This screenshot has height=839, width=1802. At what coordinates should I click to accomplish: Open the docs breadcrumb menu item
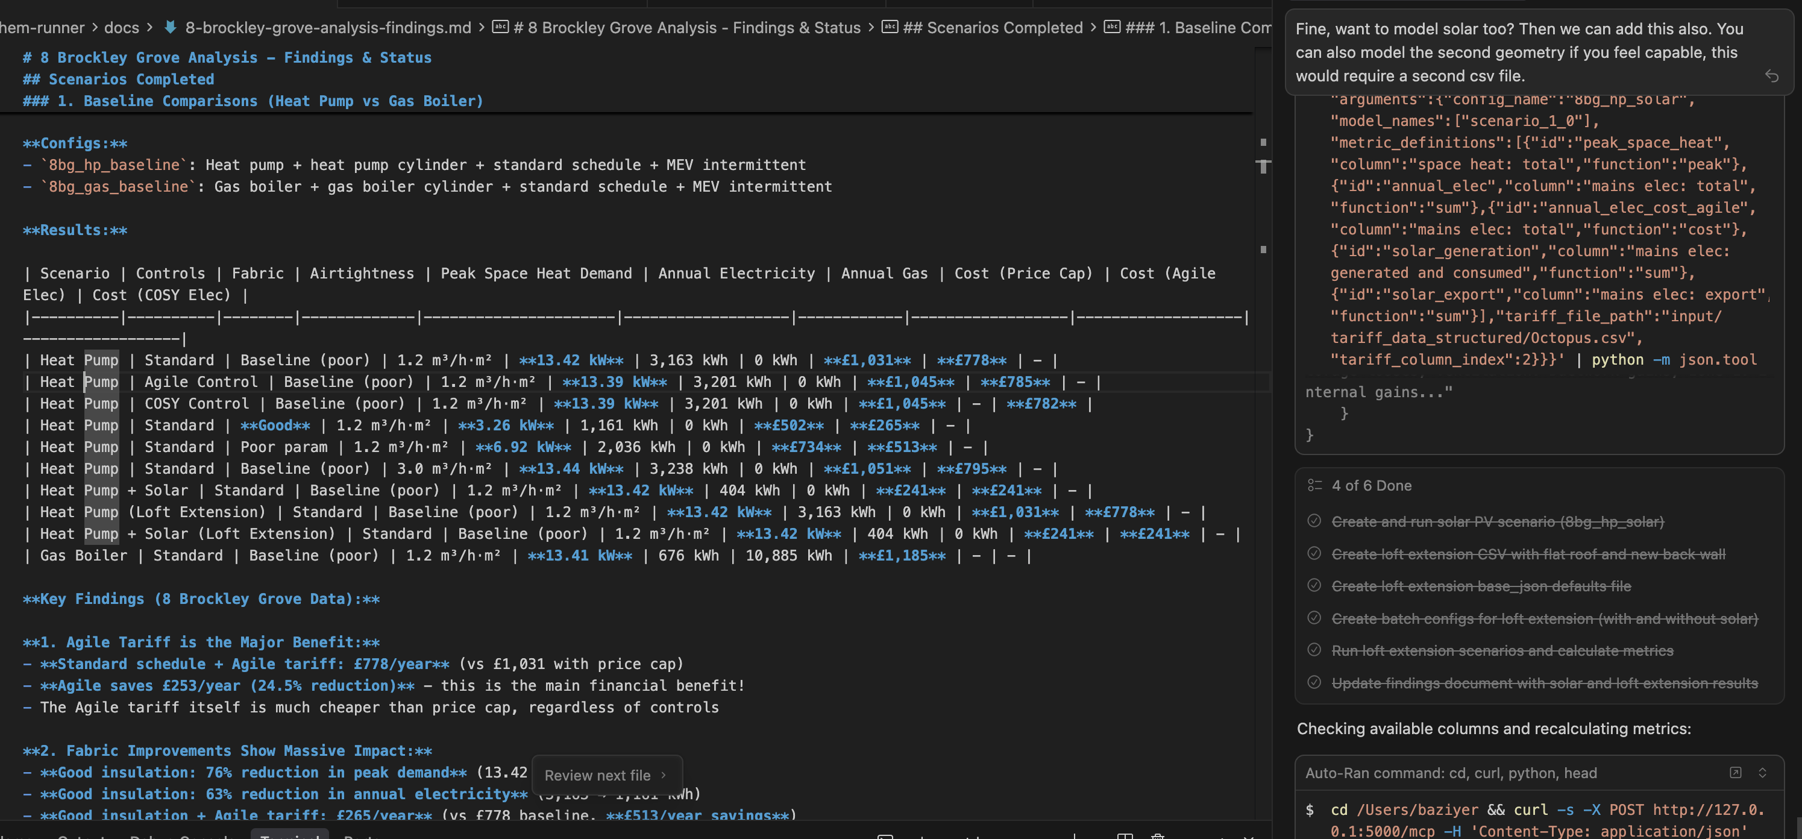122,27
